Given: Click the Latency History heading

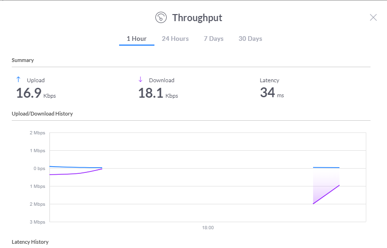Looking at the screenshot, I should pos(30,242).
